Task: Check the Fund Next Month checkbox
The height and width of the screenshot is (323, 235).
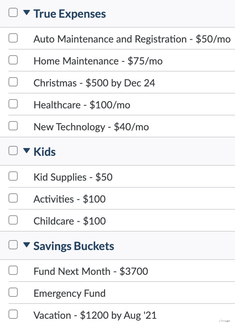Action: [x=13, y=270]
